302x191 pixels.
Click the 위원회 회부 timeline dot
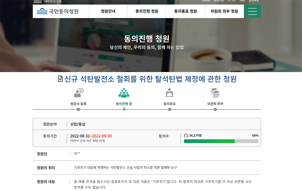tap(215, 109)
